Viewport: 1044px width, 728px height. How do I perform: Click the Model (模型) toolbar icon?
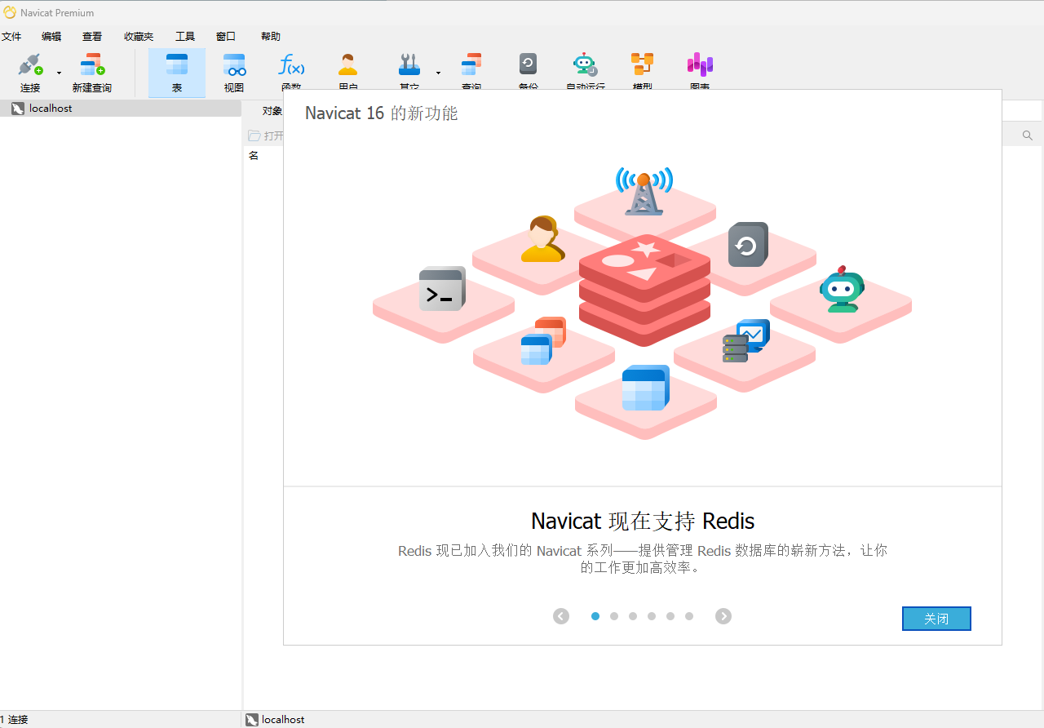[642, 65]
